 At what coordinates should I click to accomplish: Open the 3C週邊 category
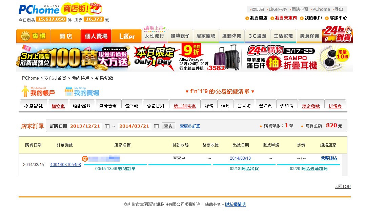point(258,36)
